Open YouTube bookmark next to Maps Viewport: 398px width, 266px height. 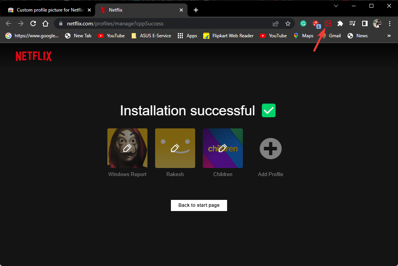[x=273, y=36]
